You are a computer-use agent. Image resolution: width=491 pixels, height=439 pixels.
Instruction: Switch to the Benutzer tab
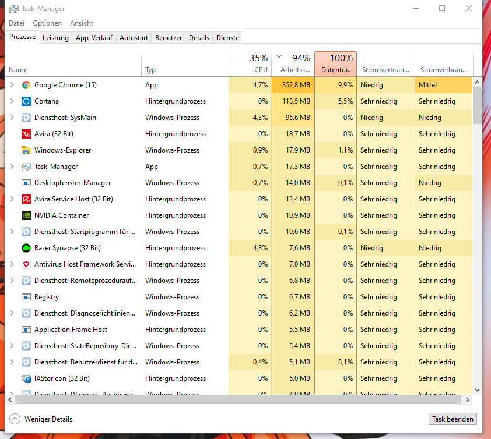pos(169,38)
